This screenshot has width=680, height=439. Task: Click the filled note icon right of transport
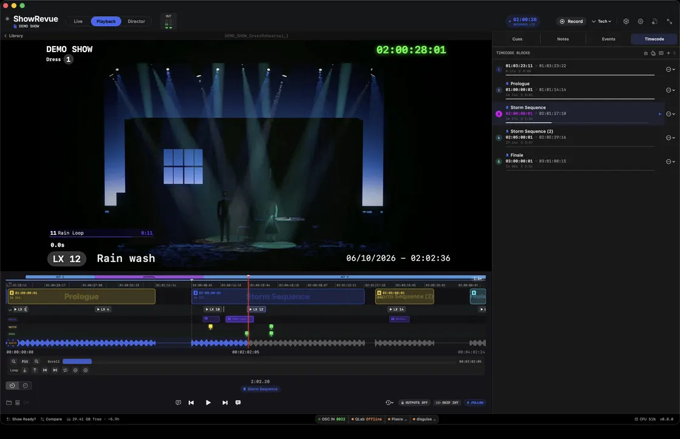coord(238,403)
